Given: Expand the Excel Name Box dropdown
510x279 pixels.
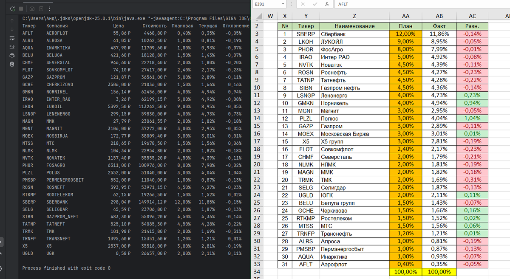Looking at the screenshot, I should coord(283,4).
